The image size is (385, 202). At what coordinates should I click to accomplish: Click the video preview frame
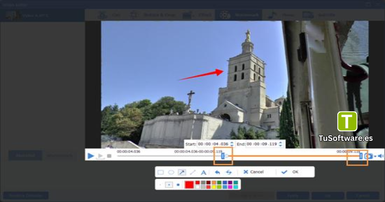234,85
